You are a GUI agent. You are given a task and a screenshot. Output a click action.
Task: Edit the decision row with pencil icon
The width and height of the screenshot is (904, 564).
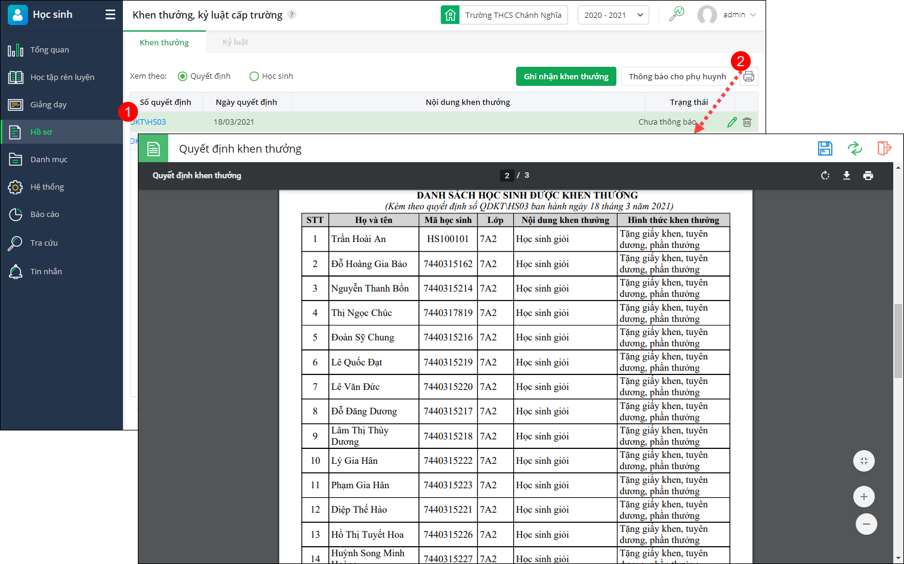[732, 122]
